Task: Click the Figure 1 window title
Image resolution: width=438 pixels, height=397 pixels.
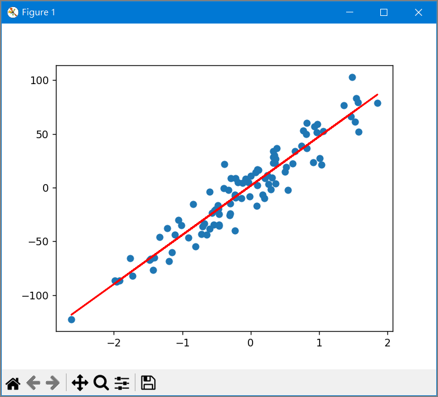Action: click(x=38, y=12)
